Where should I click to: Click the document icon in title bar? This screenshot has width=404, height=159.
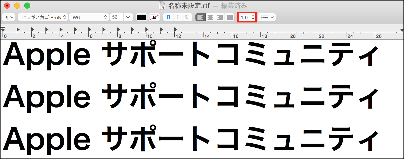point(162,5)
